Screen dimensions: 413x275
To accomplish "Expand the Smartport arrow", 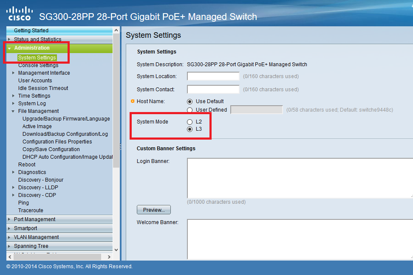I will click(x=9, y=228).
